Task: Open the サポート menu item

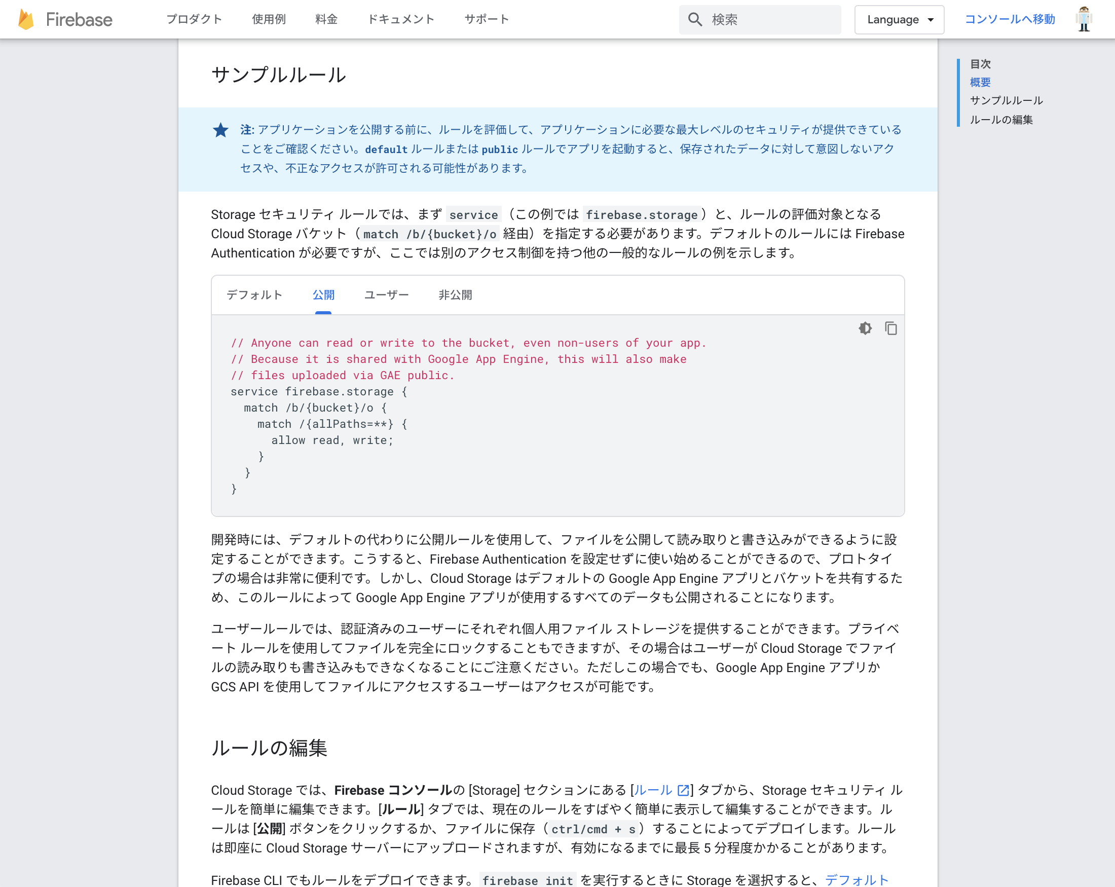Action: [487, 19]
